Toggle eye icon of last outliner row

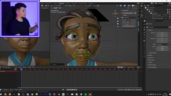(x=170, y=18)
